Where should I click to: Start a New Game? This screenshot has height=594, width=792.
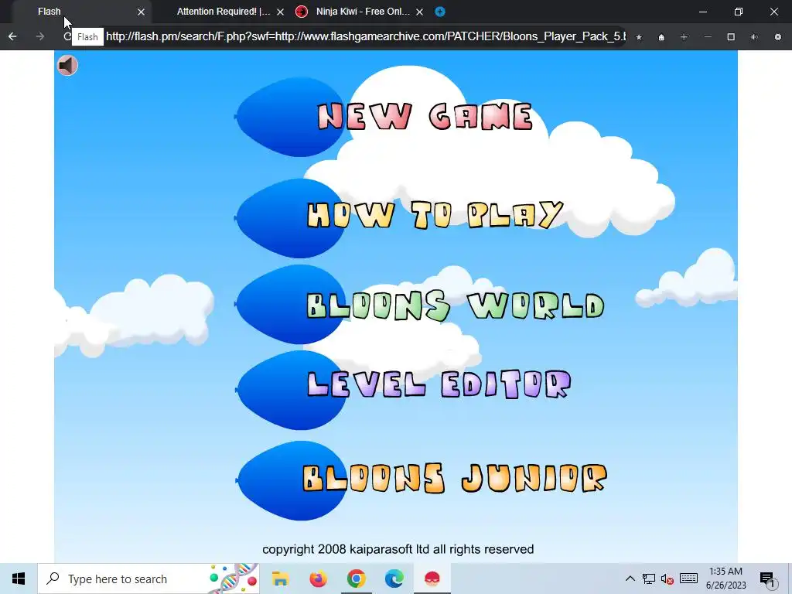(x=425, y=117)
